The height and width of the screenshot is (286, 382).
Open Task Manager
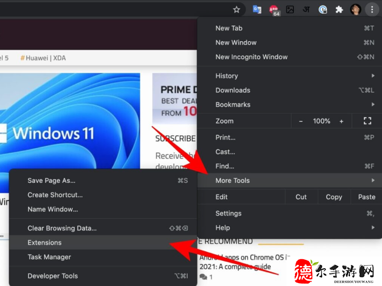[x=103, y=257]
